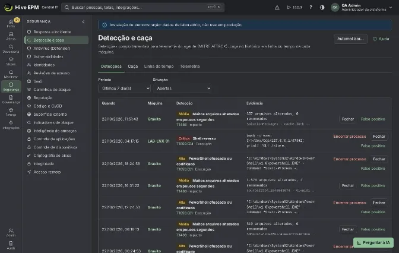Expand the QA Admin account menu chevron
Viewport: 399px width, 253px height.
[x=391, y=7]
